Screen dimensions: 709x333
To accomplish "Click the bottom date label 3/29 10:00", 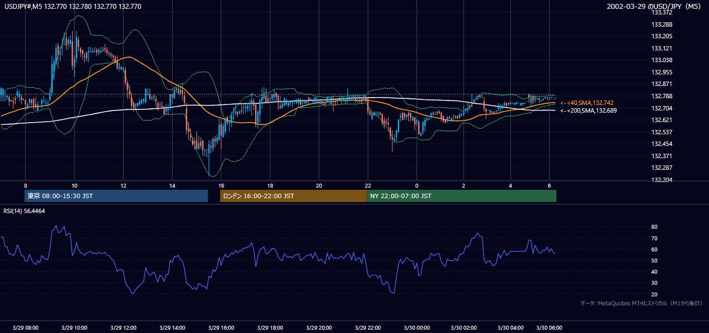I will point(74,327).
